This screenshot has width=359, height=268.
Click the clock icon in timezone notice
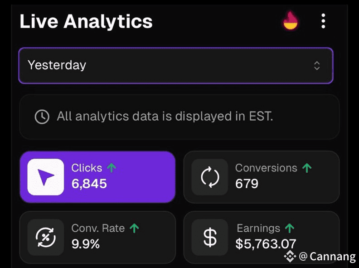coord(42,117)
